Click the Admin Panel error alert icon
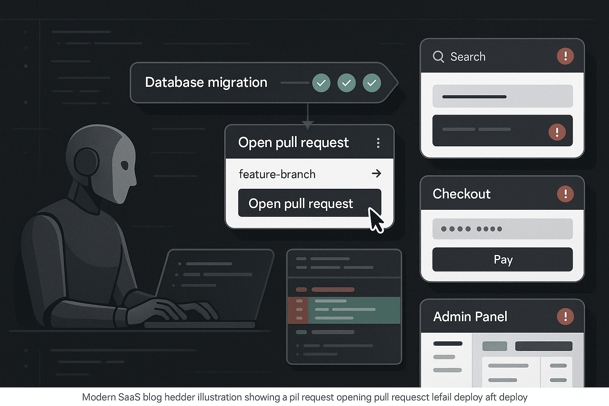609x406 pixels. pyautogui.click(x=565, y=316)
